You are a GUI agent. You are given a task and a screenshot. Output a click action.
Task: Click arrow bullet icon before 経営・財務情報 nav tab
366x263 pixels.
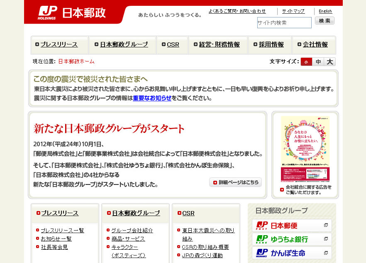[195, 44]
